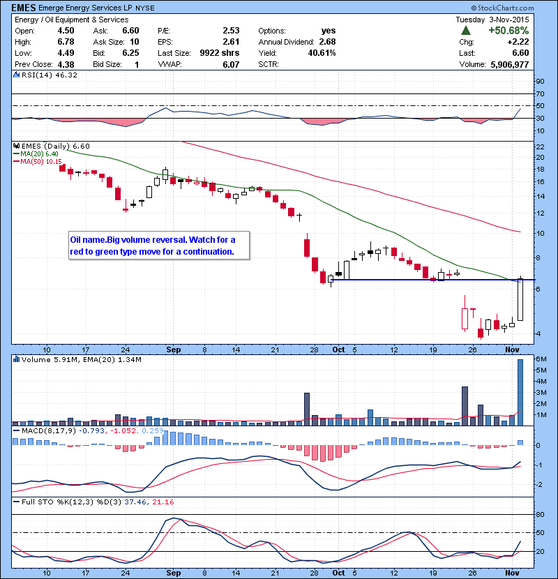Image resolution: width=558 pixels, height=579 pixels.
Task: Click the Low 4.49 value
Action: coord(66,53)
